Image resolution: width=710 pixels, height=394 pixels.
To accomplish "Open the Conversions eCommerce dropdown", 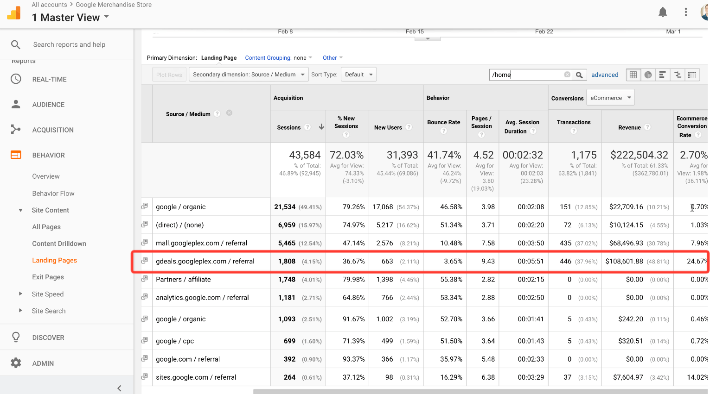I will [610, 98].
